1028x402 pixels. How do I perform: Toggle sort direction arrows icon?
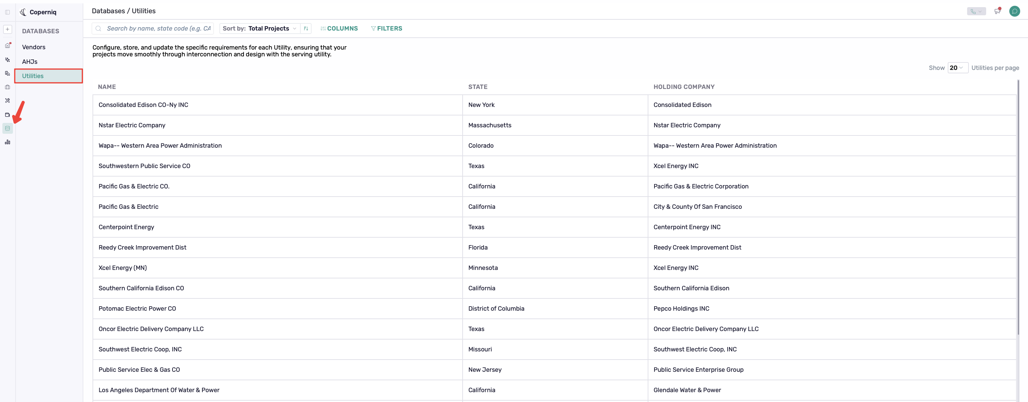(x=306, y=28)
